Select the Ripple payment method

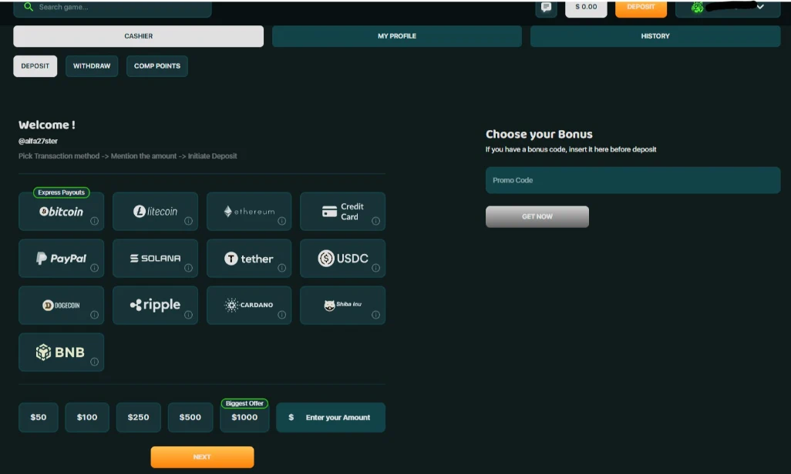click(155, 305)
